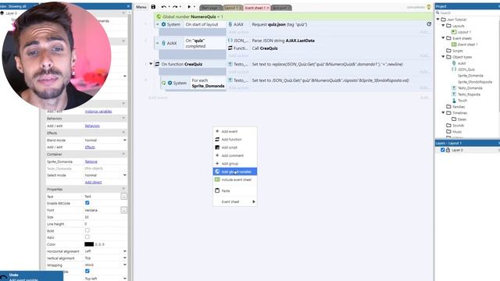Click the AJAX icon in 'On quiz completed' condition
The height and width of the screenshot is (281, 500).
pyautogui.click(x=163, y=43)
